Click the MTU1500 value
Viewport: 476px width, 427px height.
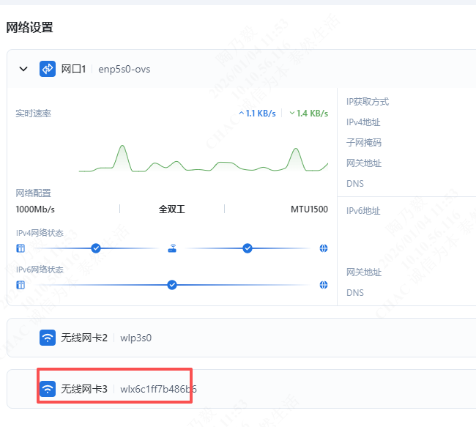309,209
